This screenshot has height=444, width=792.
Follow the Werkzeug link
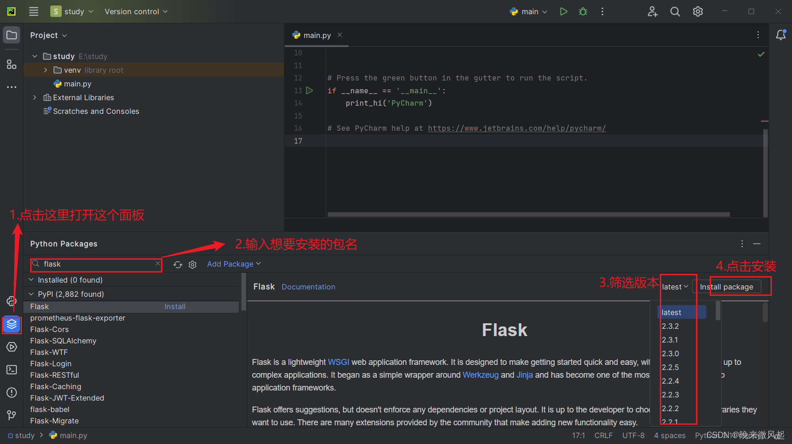tap(481, 375)
